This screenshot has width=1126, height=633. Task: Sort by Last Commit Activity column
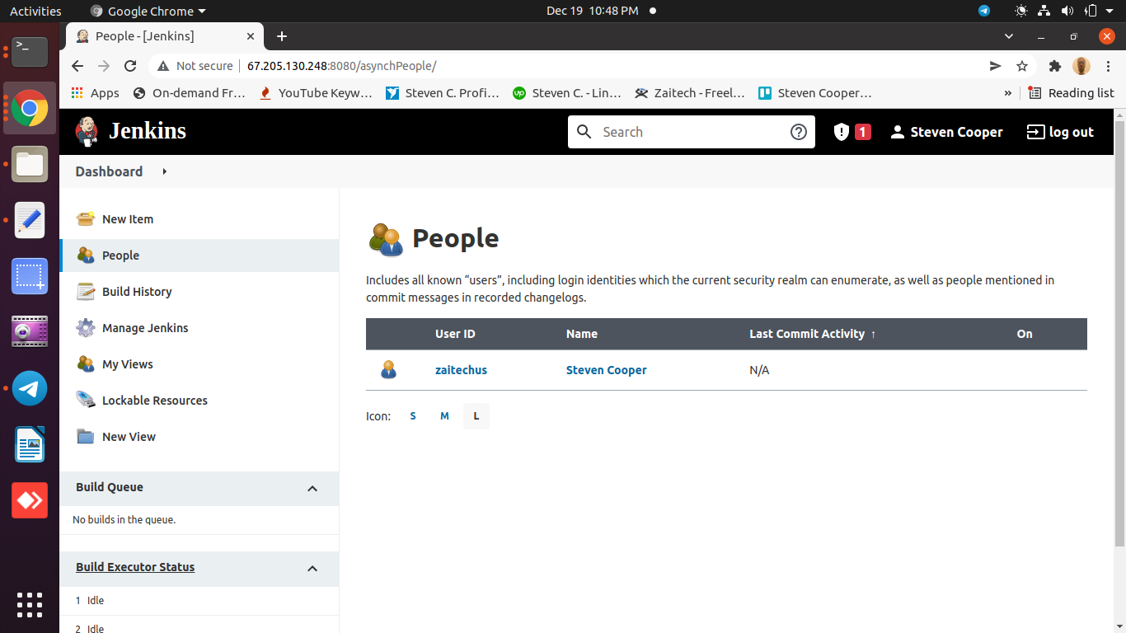click(812, 334)
